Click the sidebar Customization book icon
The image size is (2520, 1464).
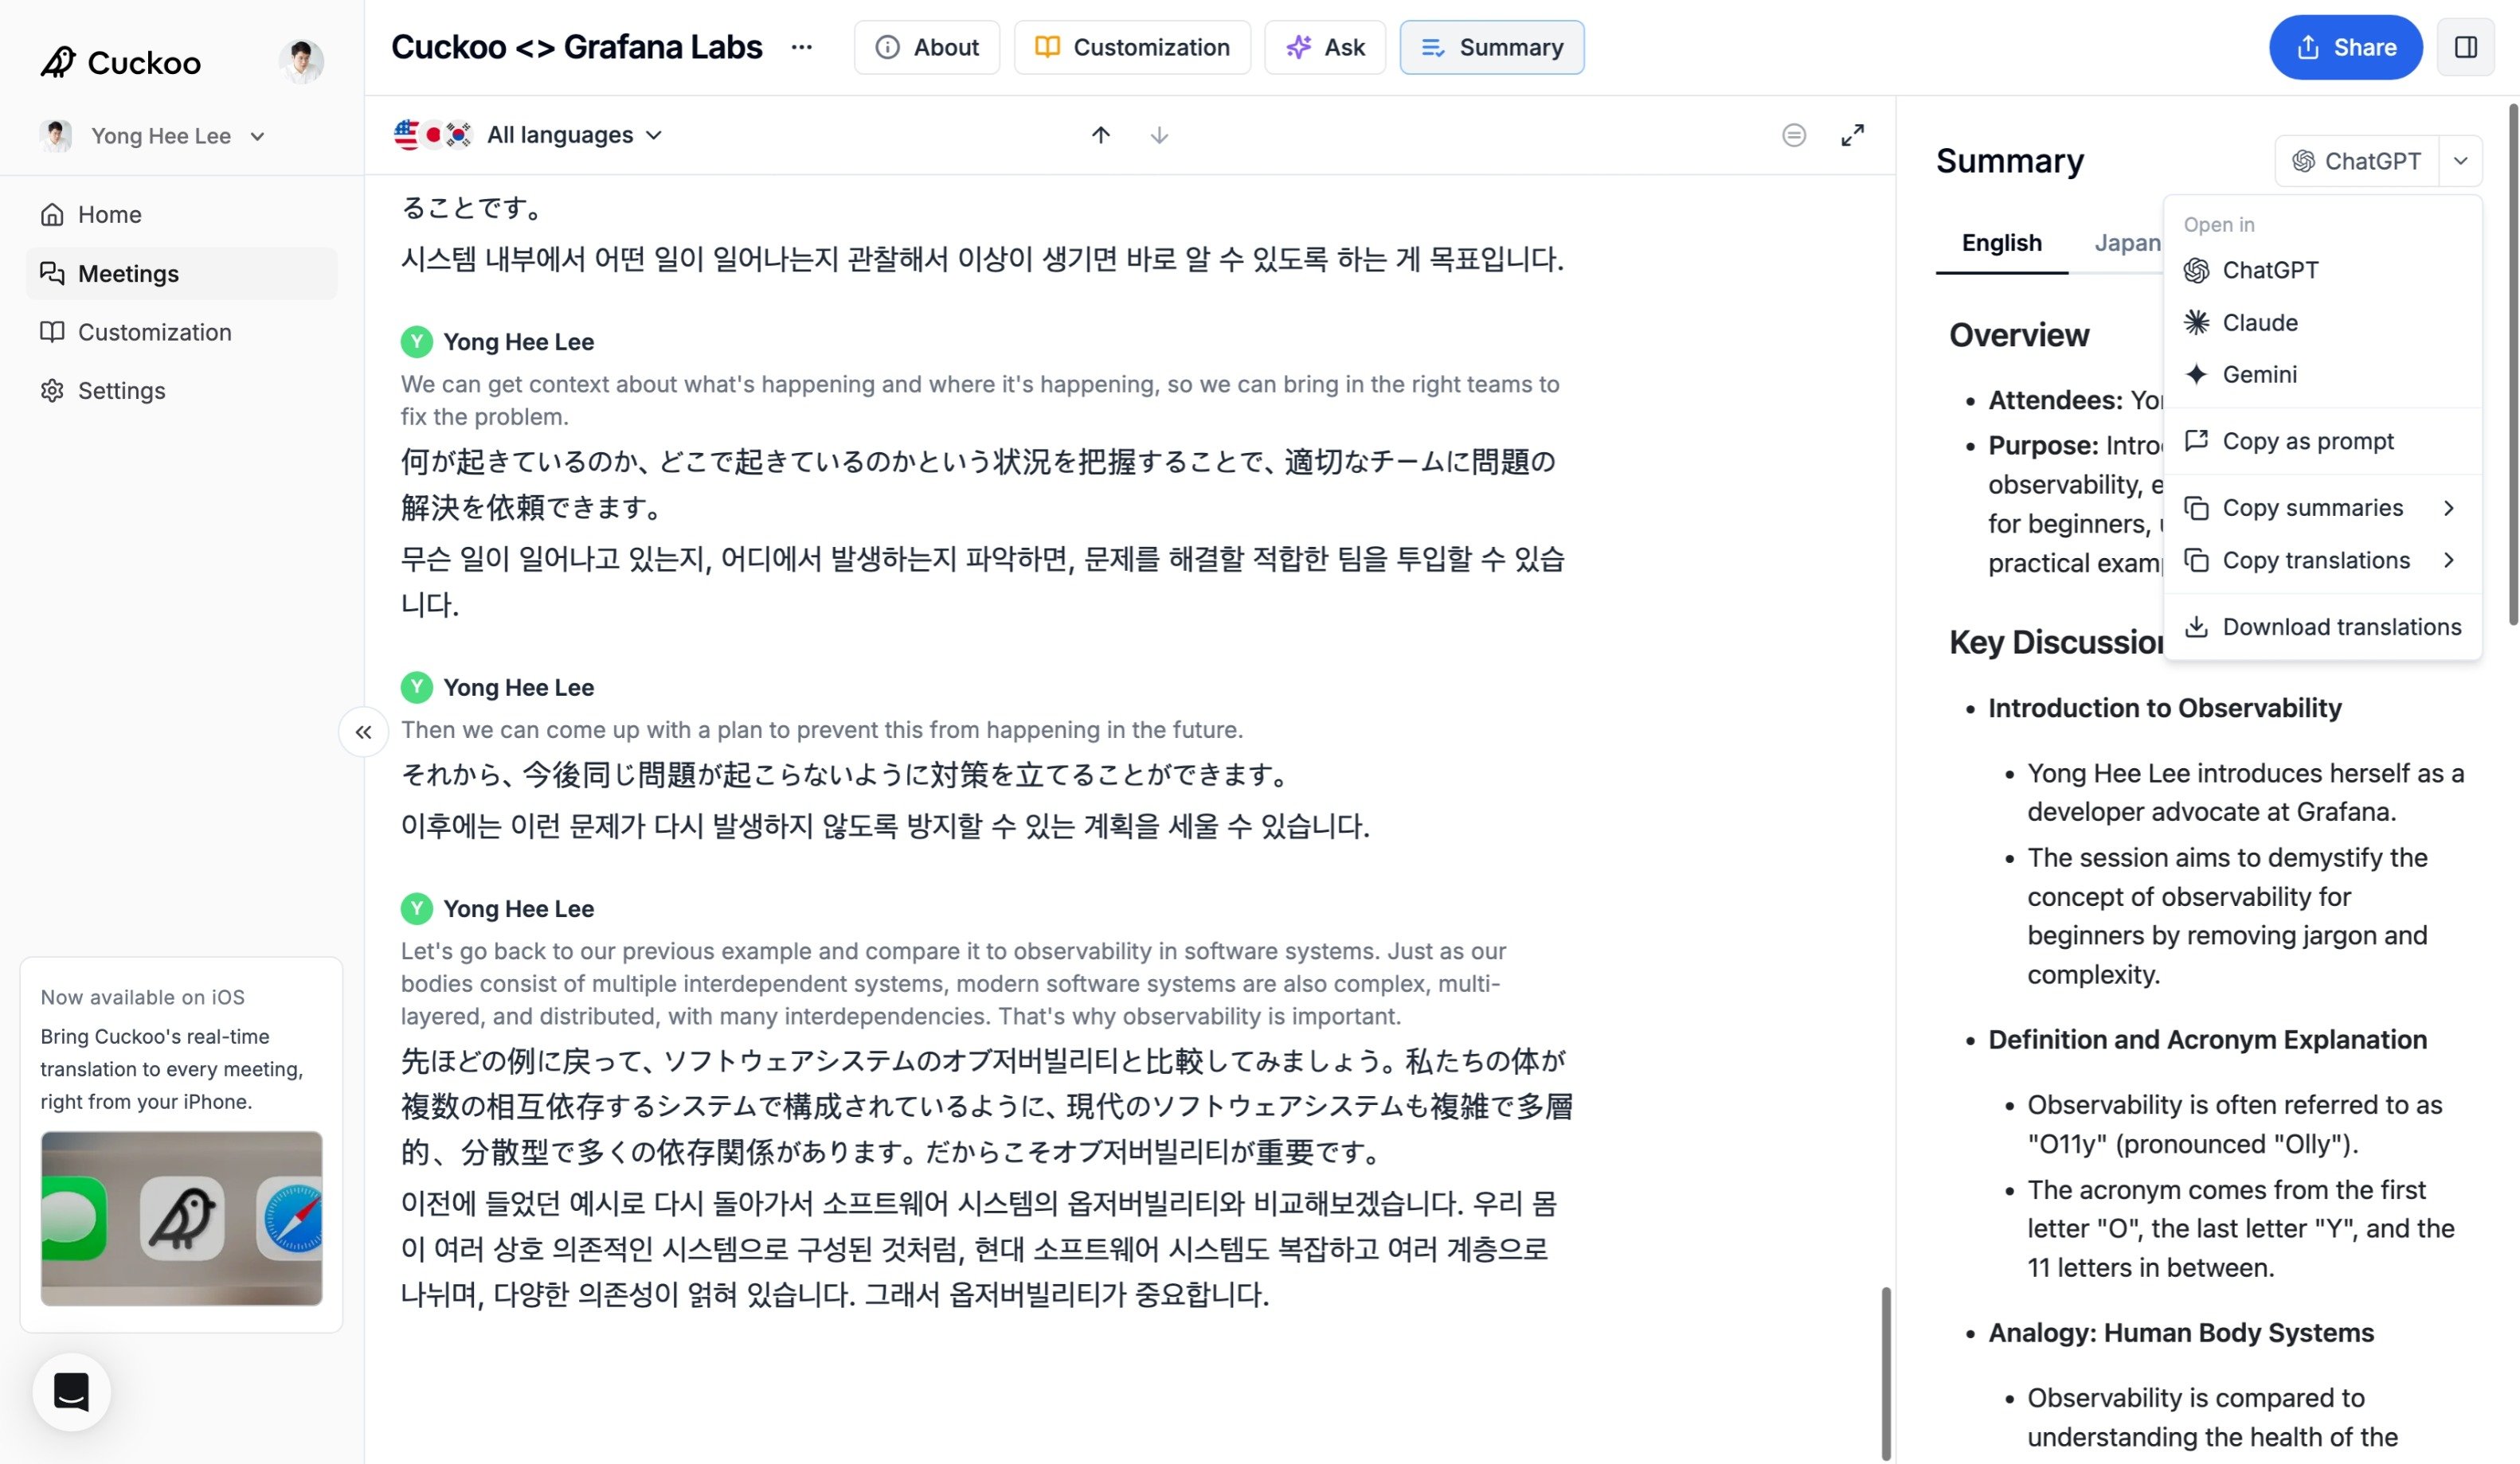(52, 332)
